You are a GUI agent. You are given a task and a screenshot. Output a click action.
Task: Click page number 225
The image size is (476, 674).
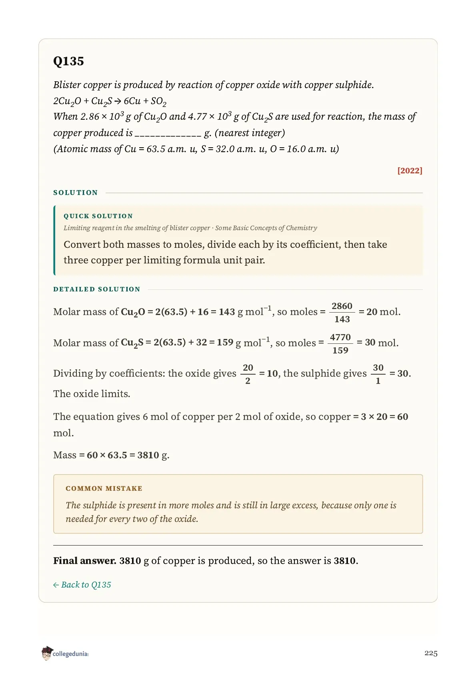click(x=431, y=653)
